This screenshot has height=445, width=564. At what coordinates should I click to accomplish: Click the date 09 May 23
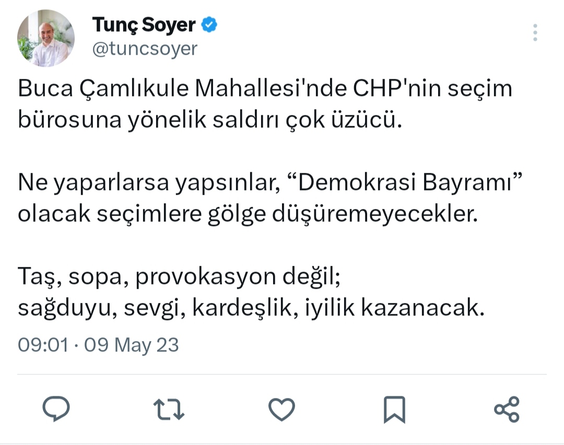[x=132, y=345]
